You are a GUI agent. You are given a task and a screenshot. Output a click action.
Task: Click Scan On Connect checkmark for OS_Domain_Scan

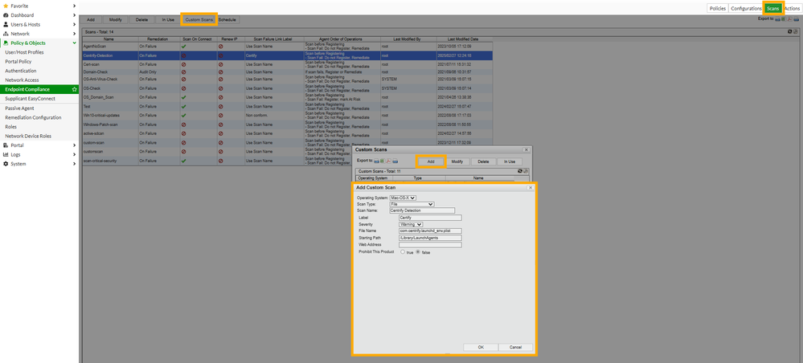(183, 96)
